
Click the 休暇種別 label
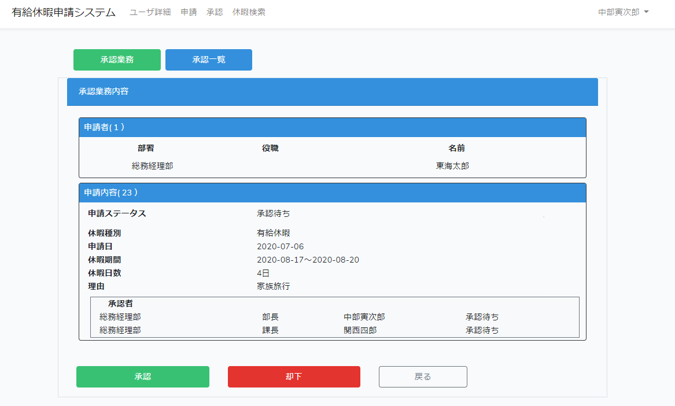(x=105, y=233)
